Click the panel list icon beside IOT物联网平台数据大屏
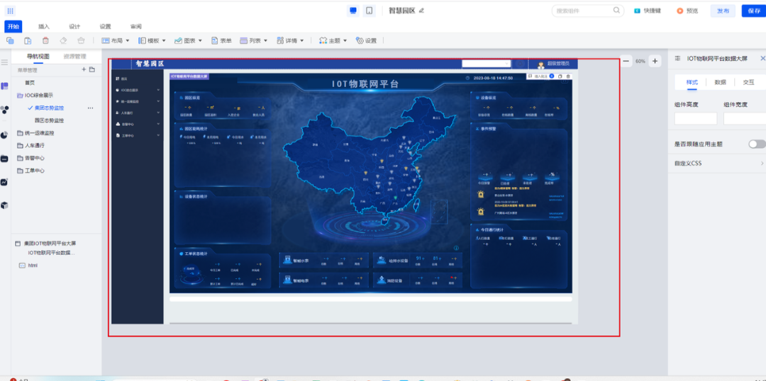This screenshot has width=766, height=381. point(677,58)
